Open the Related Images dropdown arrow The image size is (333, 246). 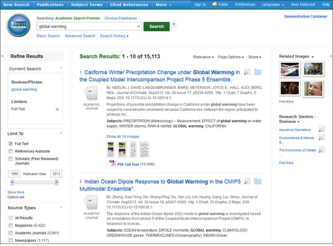coord(312,57)
